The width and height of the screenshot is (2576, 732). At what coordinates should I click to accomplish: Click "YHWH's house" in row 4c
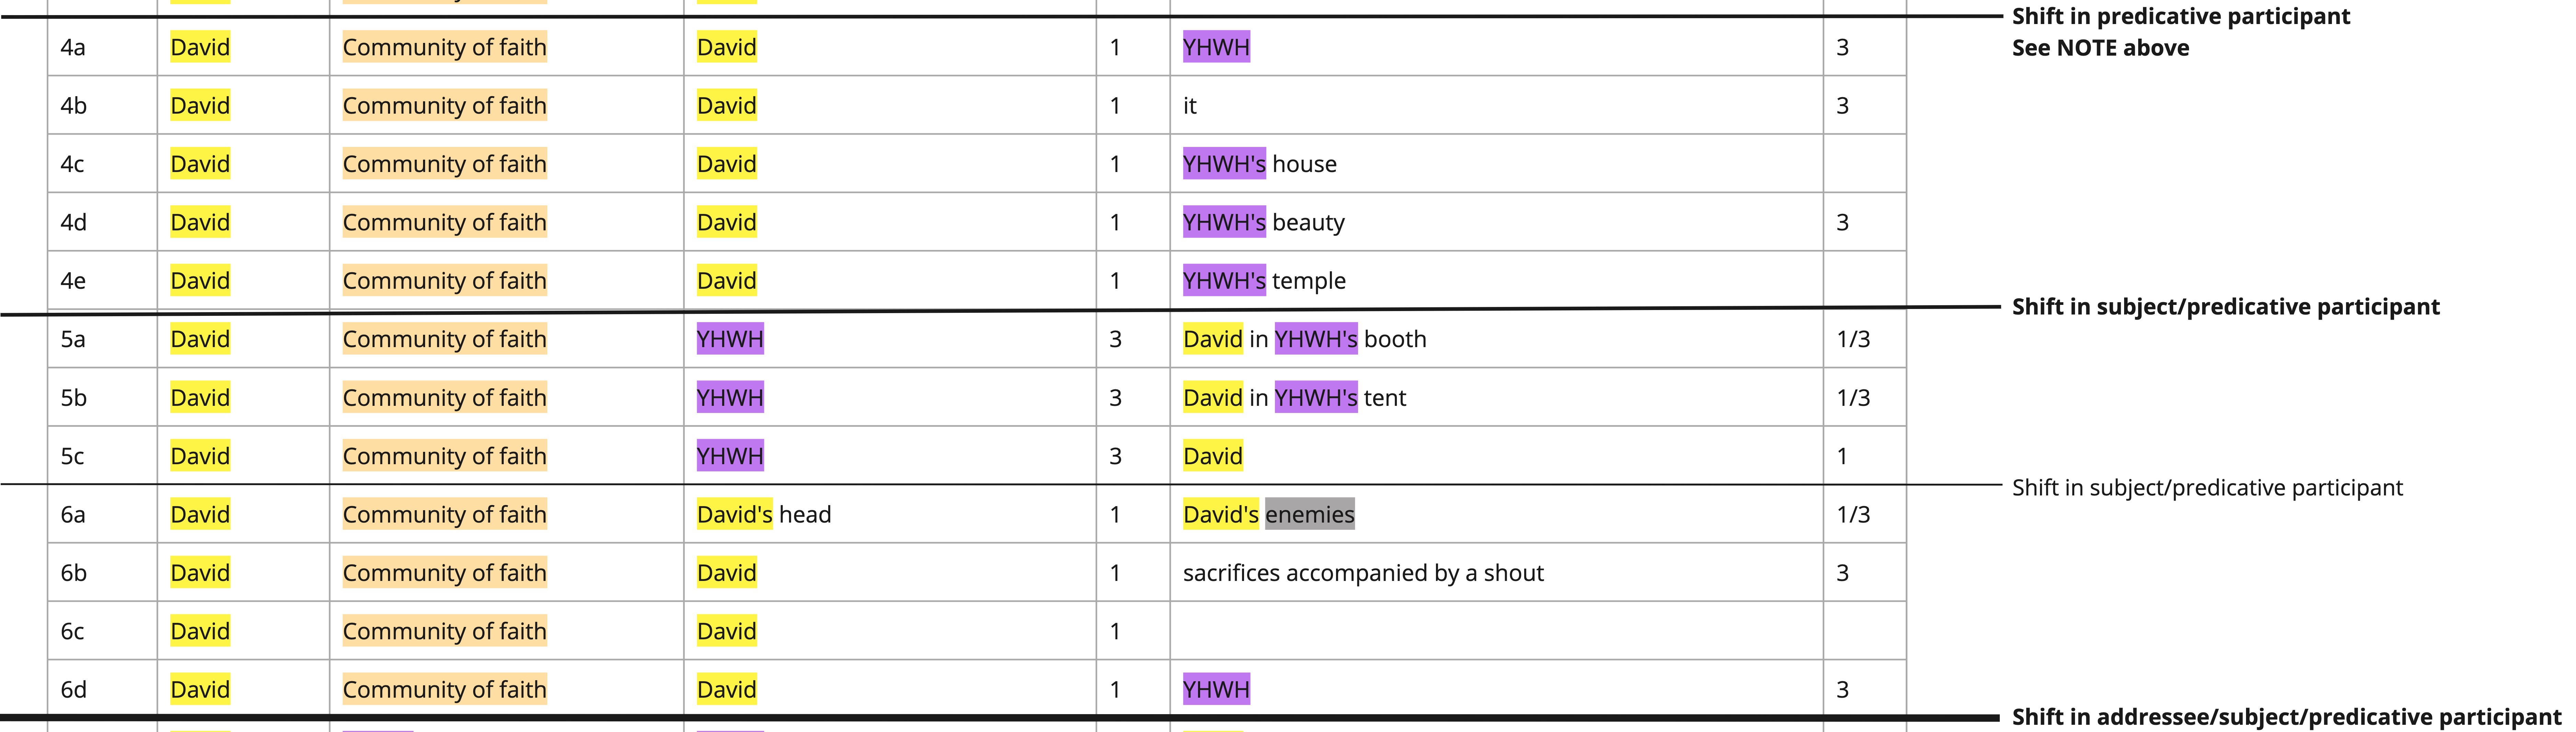(1259, 164)
